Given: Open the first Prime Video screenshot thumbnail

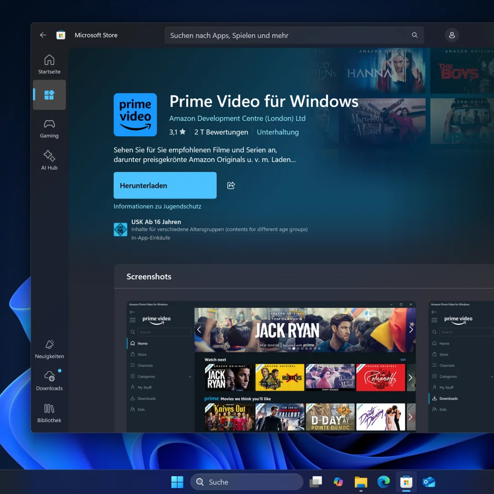Looking at the screenshot, I should pyautogui.click(x=271, y=366).
